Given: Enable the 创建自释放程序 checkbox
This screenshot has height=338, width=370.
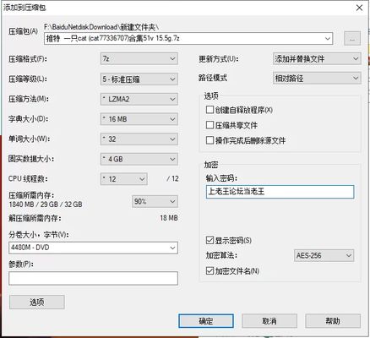Looking at the screenshot, I should coord(209,110).
